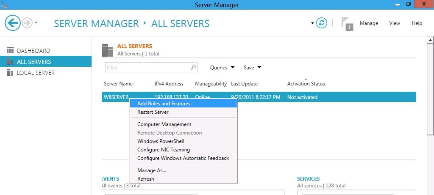The height and width of the screenshot is (195, 434).
Task: Click the All Servers sidebar icon
Action: coord(10,61)
